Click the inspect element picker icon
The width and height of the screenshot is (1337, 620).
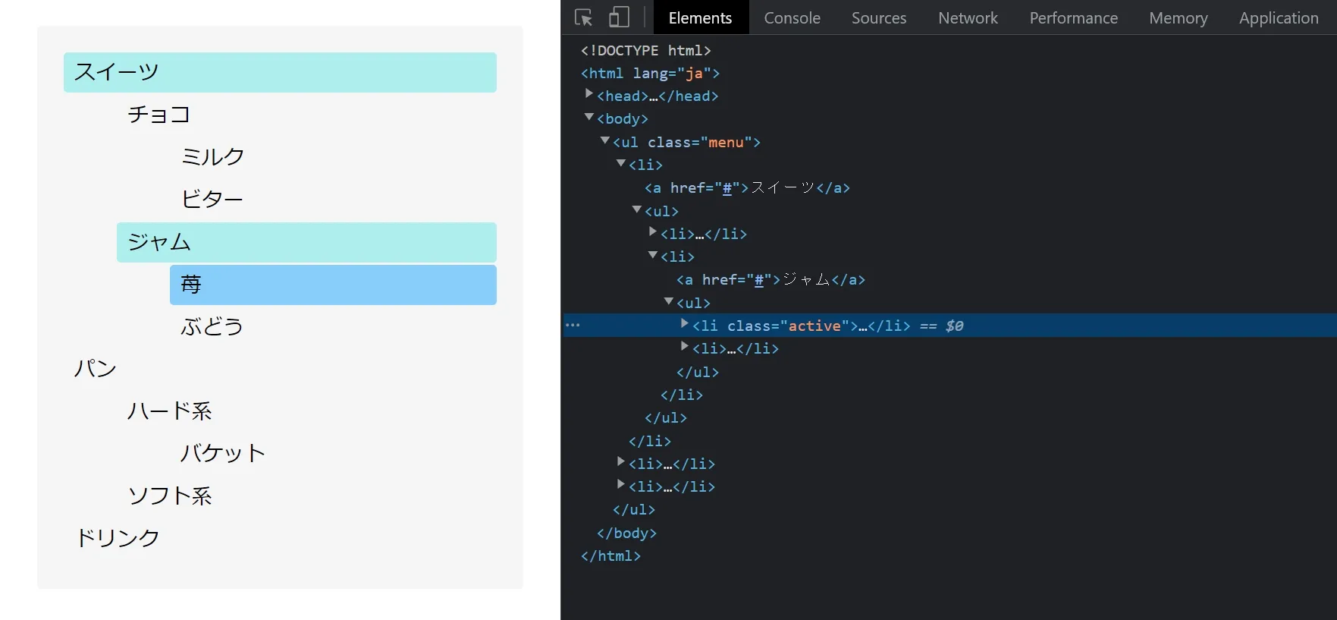point(583,17)
